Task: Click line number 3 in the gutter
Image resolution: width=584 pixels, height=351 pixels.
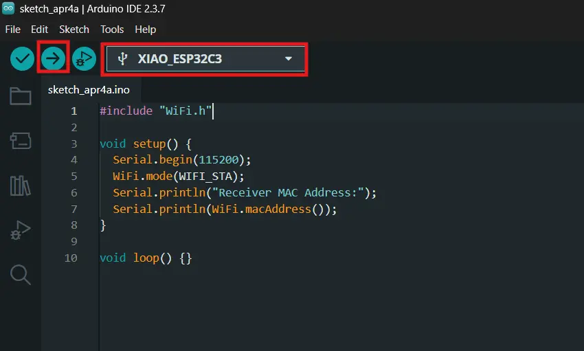Action: click(x=74, y=144)
